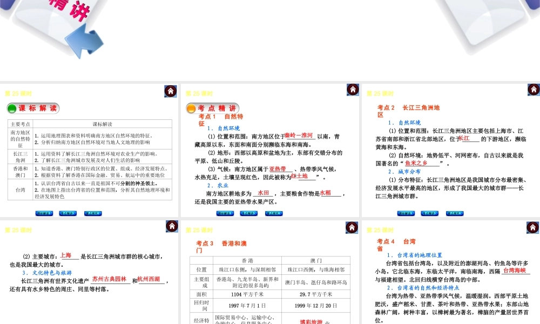The image size is (540, 324).
Task: Select the heading 考点4 台湾省
Action: click(x=396, y=245)
